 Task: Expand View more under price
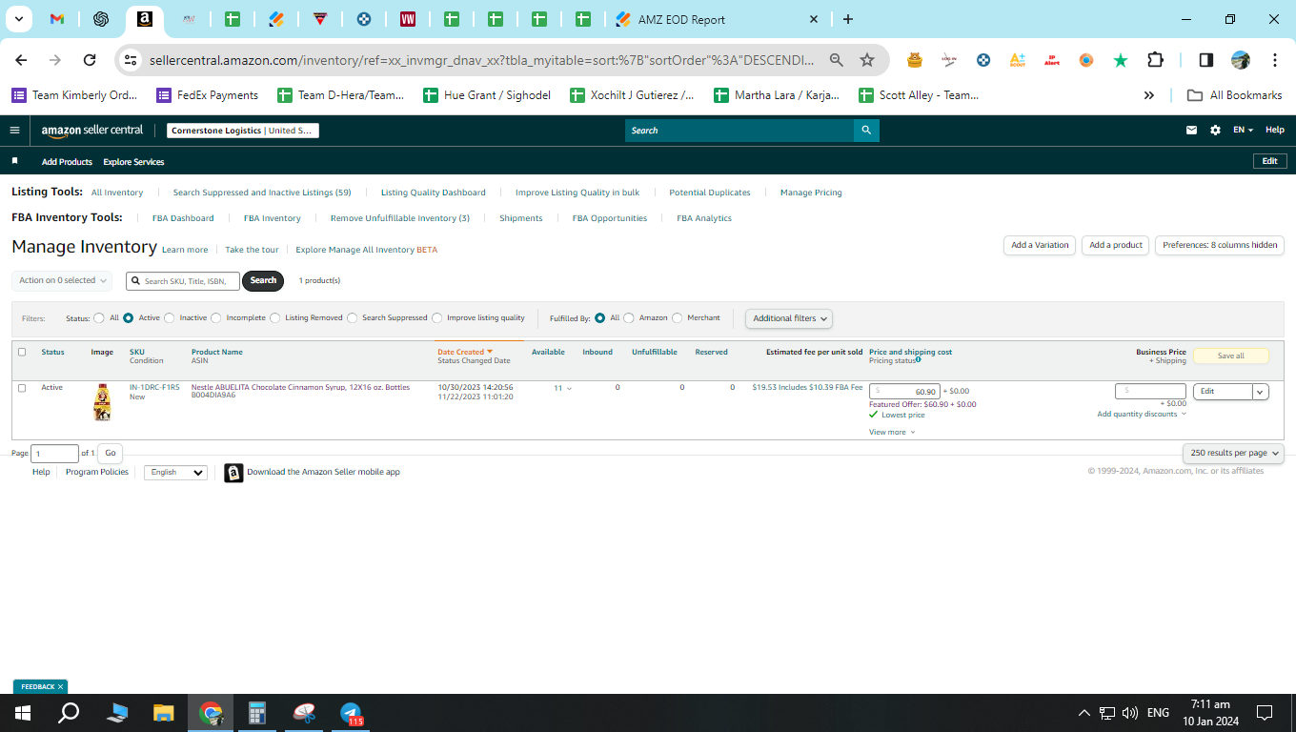pos(892,433)
